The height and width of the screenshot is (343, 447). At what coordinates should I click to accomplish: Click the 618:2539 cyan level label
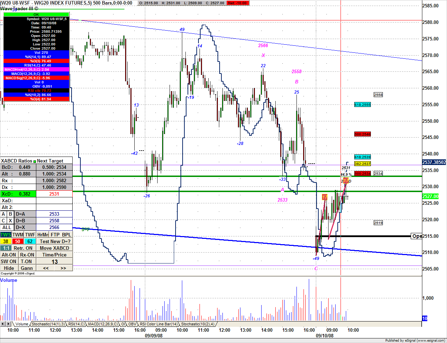(x=362, y=157)
